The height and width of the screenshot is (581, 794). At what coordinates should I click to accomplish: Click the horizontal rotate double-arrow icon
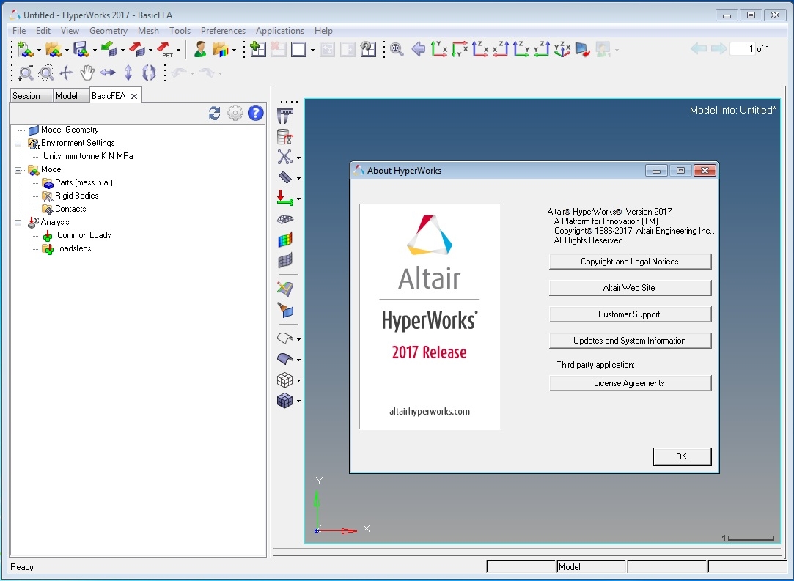click(x=107, y=73)
